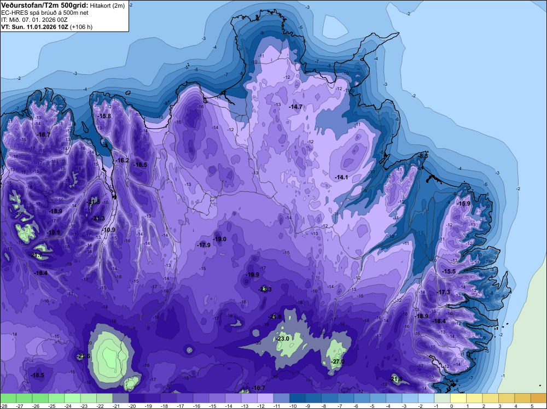Click the -21.3 temperature value
Viewport: 547px width, 409px height.
98,218
